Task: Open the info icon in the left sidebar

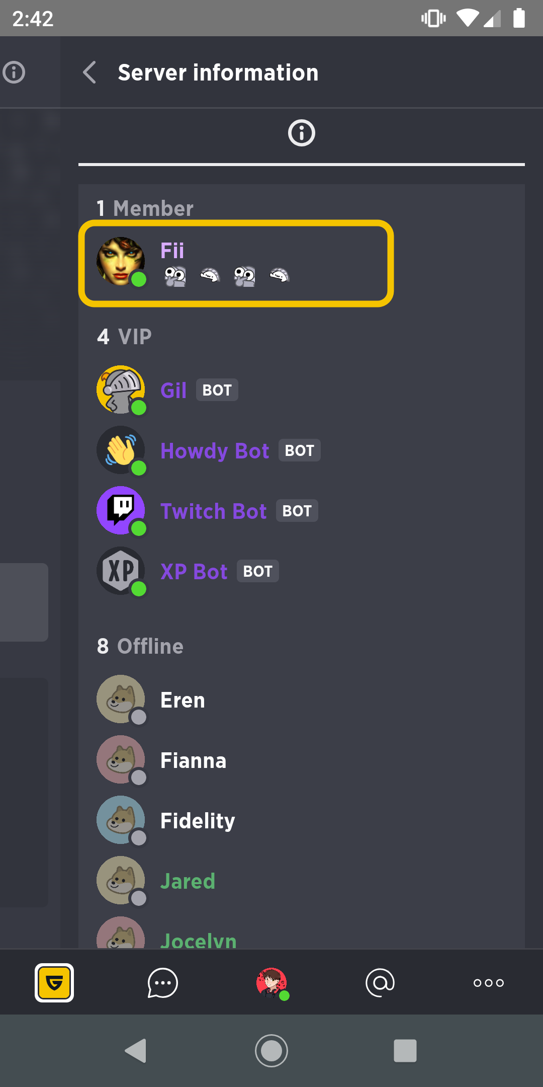Action: 14,72
